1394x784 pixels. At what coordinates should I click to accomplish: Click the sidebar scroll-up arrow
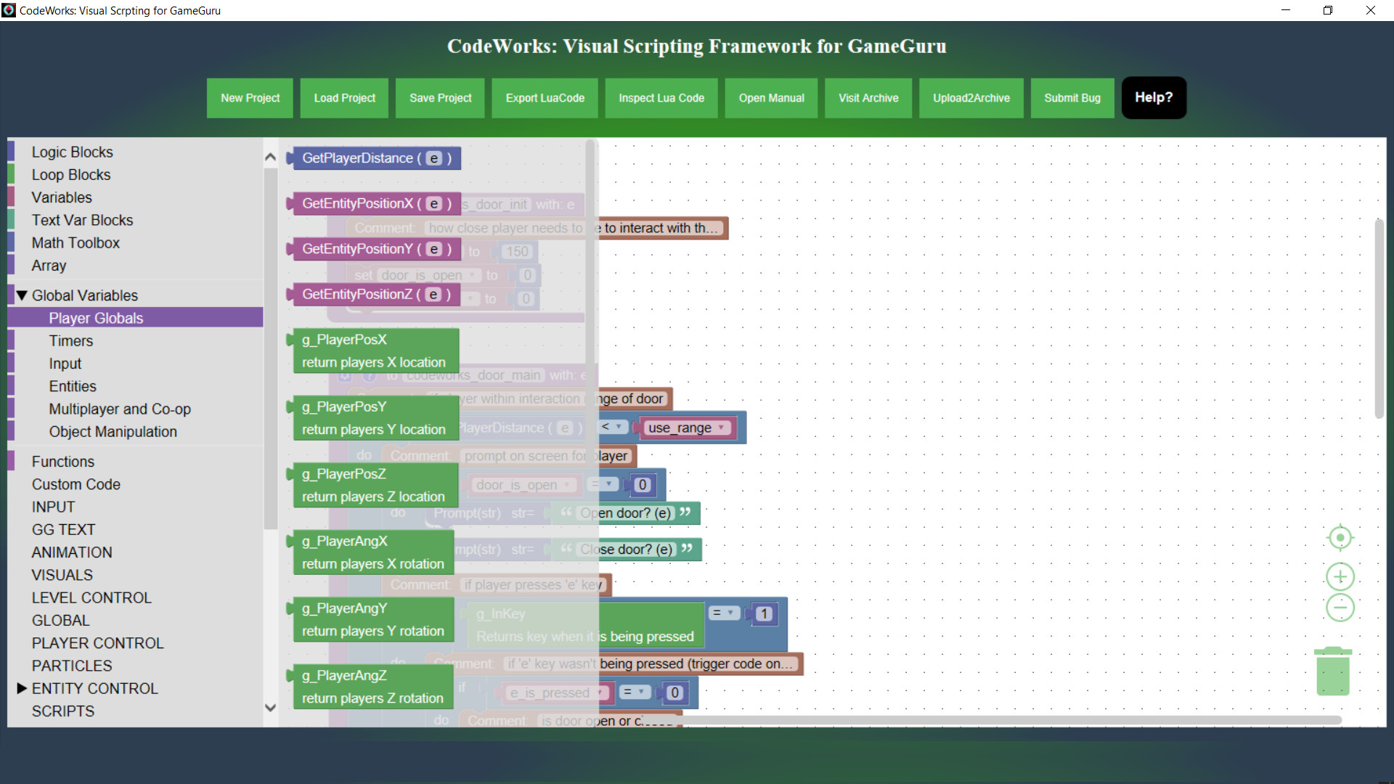tap(270, 156)
